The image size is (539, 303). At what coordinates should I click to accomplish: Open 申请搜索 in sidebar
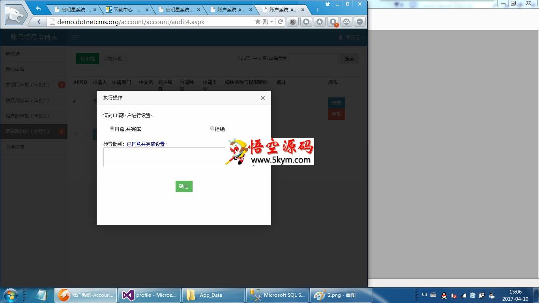click(34, 147)
